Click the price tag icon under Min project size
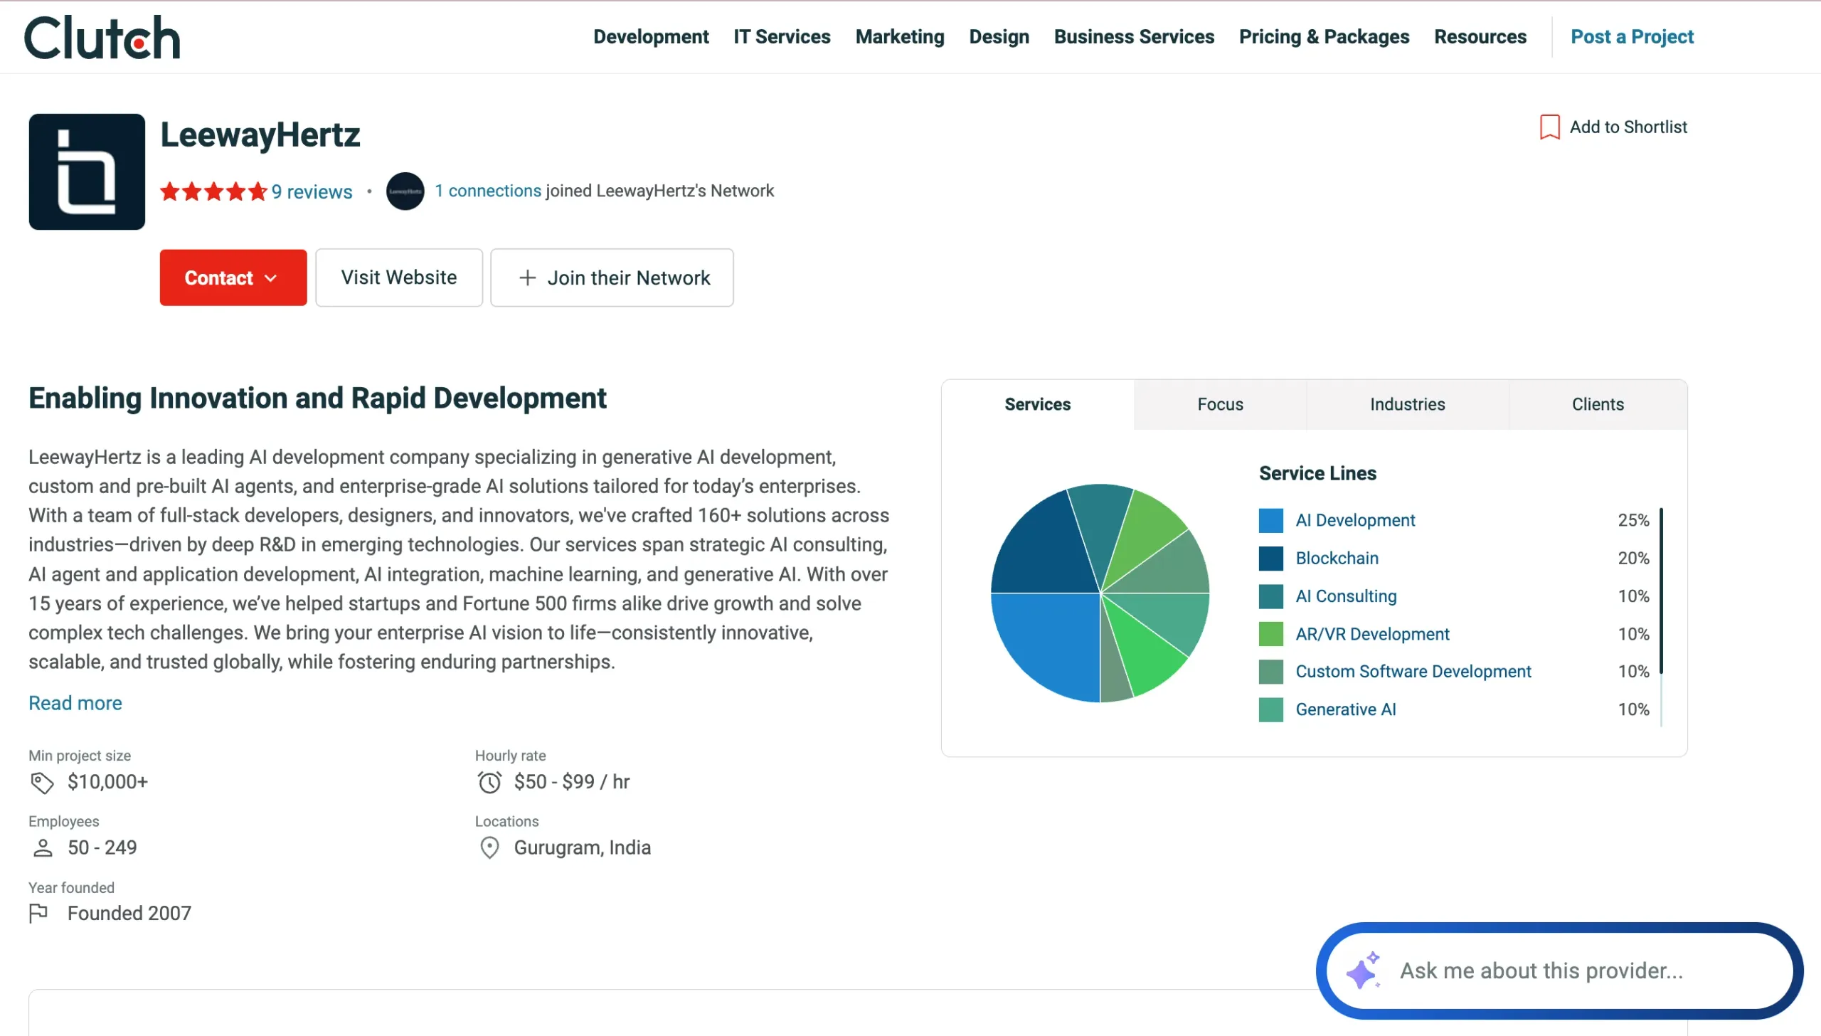The height and width of the screenshot is (1036, 1821). (42, 781)
